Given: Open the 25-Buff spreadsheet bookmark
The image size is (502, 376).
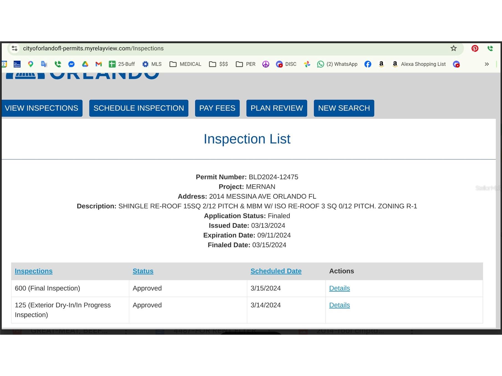Looking at the screenshot, I should [122, 64].
